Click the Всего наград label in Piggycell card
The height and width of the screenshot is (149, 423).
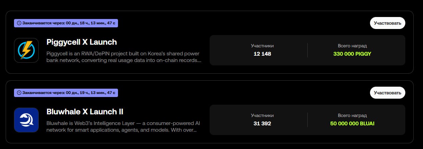pyautogui.click(x=352, y=46)
